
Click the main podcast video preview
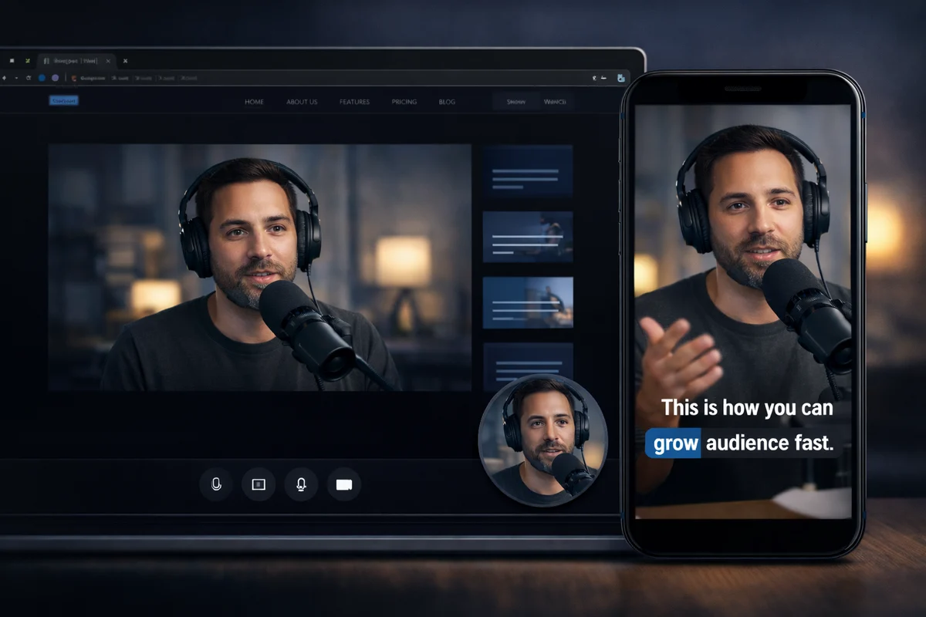point(259,268)
